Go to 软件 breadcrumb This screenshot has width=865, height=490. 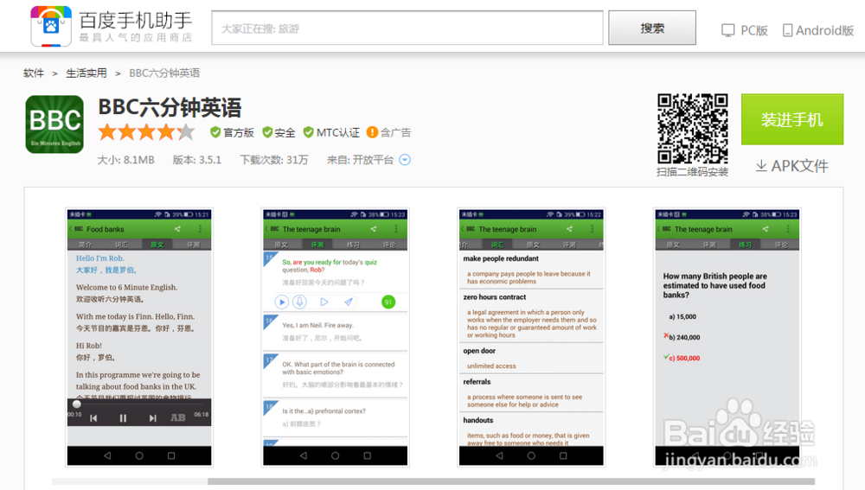point(34,73)
